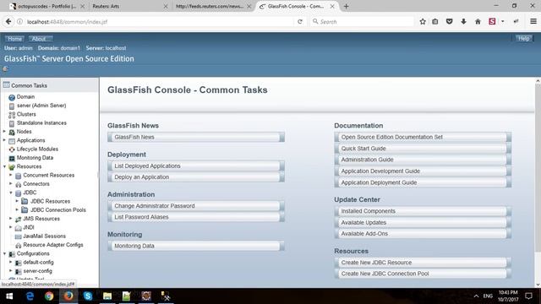Image resolution: width=541 pixels, height=304 pixels.
Task: Expand the Applications tree node
Action: point(4,140)
